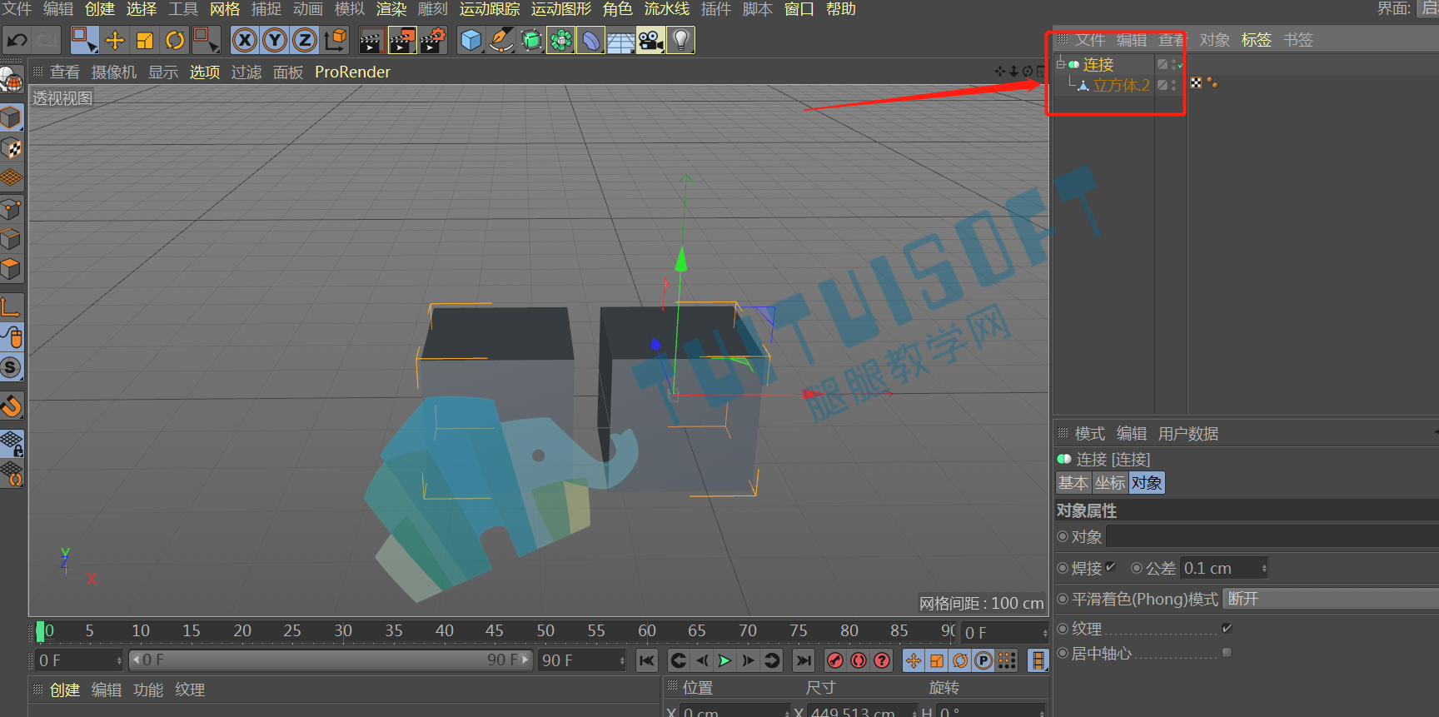Select the Move tool in top toolbar

(x=115, y=40)
